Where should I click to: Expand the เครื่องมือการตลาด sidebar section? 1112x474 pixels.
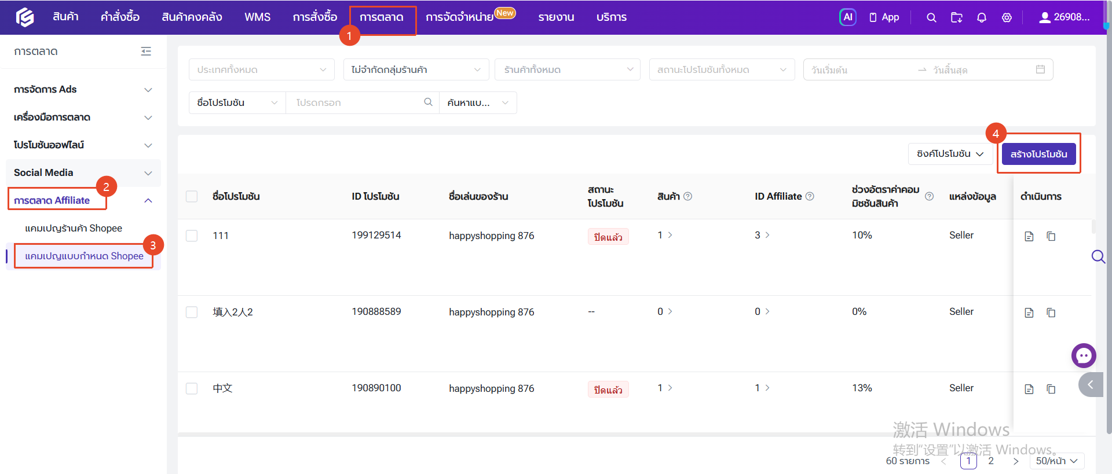coord(83,117)
